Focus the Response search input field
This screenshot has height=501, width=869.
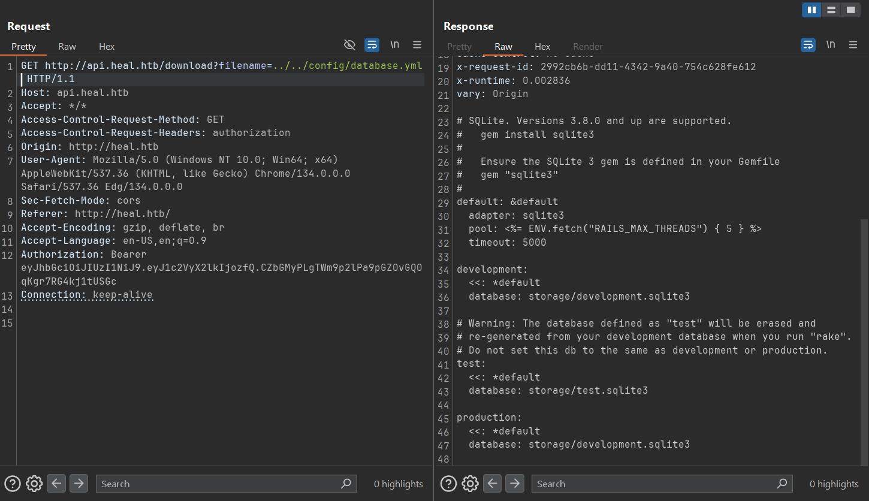tap(662, 484)
